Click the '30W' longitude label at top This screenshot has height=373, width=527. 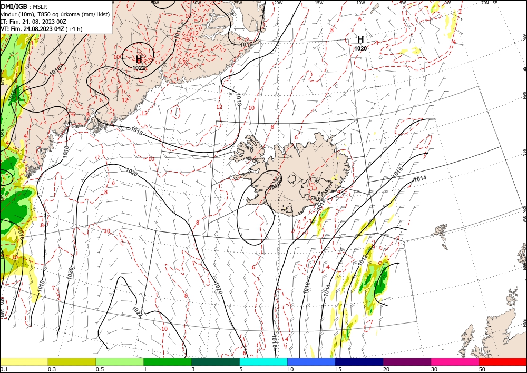pyautogui.click(x=197, y=3)
